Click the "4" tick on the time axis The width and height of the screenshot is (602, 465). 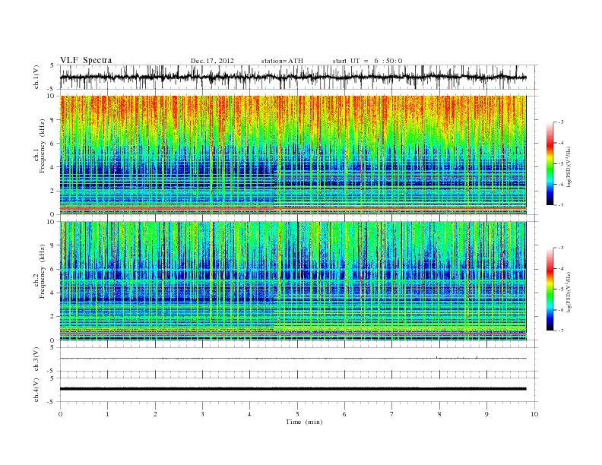(249, 414)
